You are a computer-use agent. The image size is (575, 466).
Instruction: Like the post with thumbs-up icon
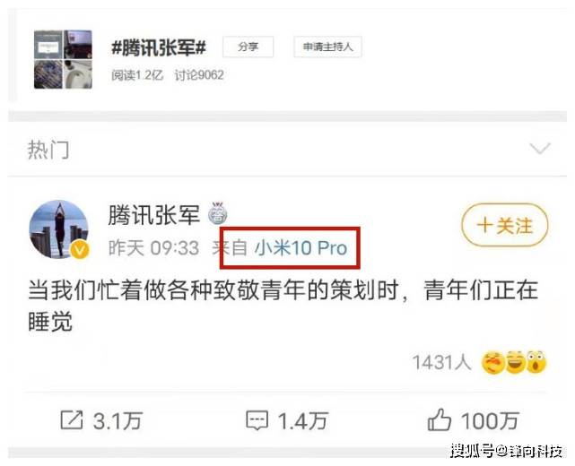(x=439, y=419)
